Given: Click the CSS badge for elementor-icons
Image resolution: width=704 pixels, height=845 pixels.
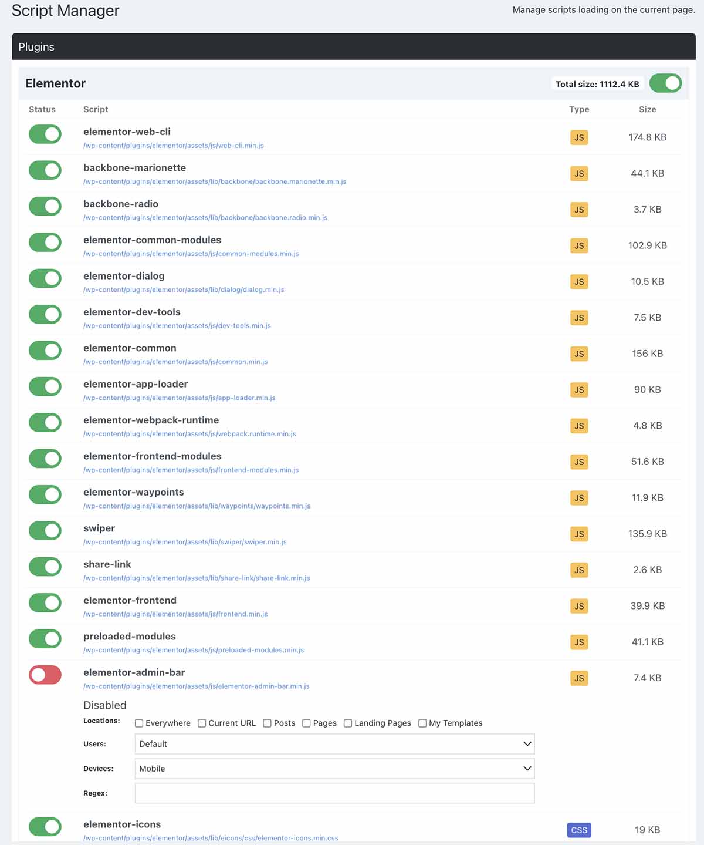Looking at the screenshot, I should 579,830.
